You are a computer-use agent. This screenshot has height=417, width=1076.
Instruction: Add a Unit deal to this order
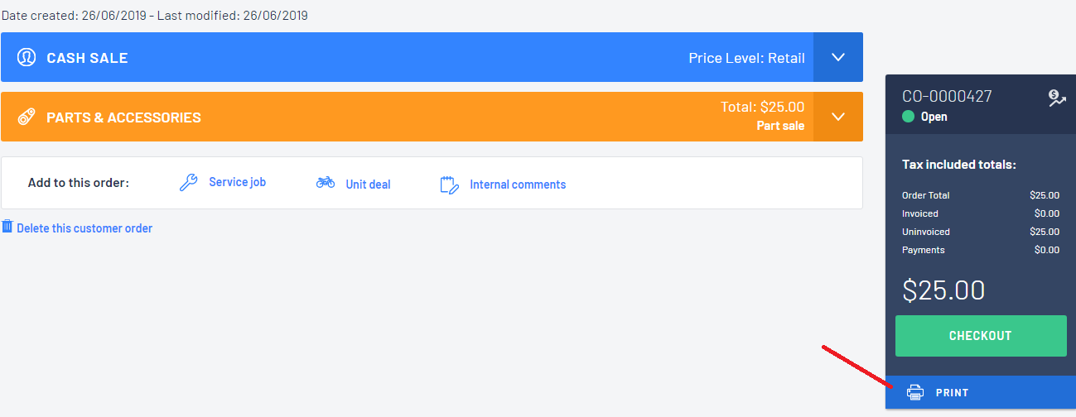[x=368, y=185]
